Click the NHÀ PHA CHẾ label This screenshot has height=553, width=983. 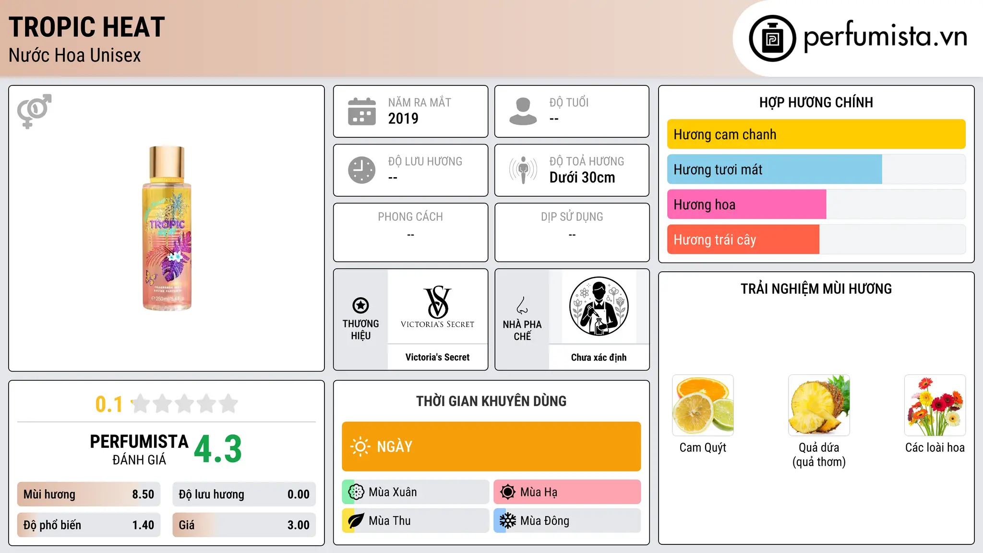(522, 330)
